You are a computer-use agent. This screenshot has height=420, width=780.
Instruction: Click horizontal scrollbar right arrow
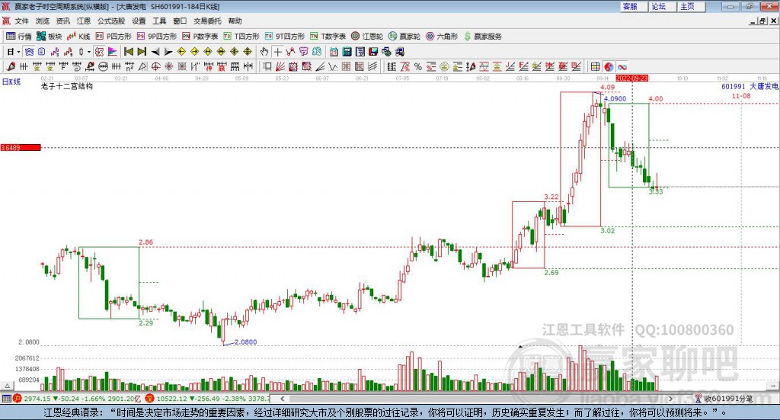670,398
